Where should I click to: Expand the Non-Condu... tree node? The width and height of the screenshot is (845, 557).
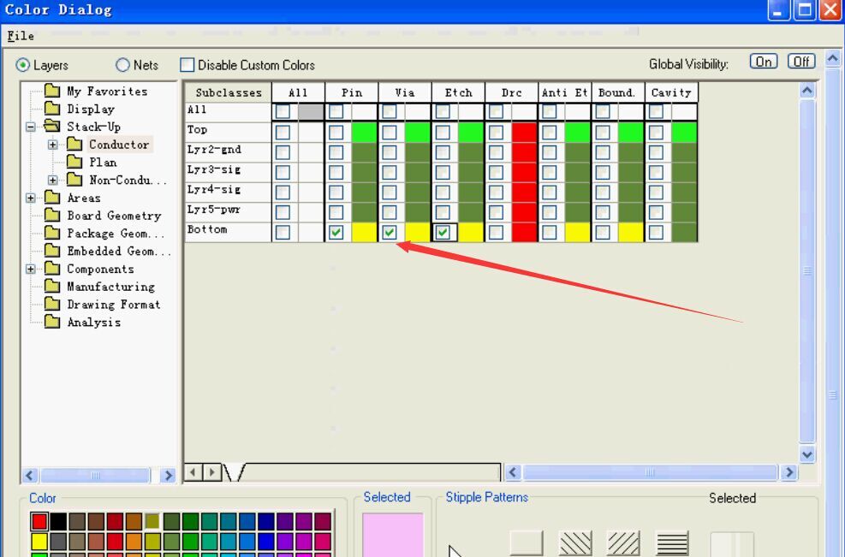pyautogui.click(x=53, y=180)
